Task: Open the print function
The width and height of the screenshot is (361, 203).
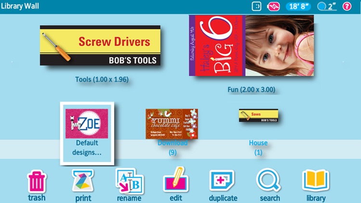Action: pos(83,181)
